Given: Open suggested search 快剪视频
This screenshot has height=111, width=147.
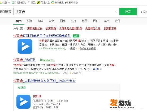Looking at the screenshot, I should point(51,28).
